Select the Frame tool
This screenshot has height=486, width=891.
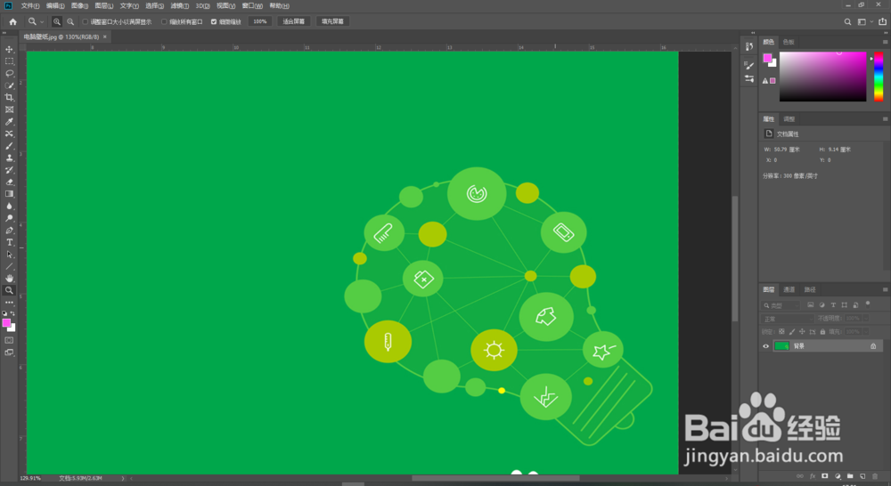click(x=9, y=109)
